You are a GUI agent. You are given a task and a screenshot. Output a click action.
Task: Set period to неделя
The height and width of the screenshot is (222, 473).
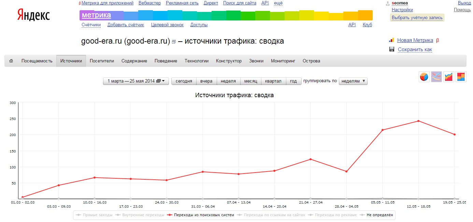click(228, 81)
